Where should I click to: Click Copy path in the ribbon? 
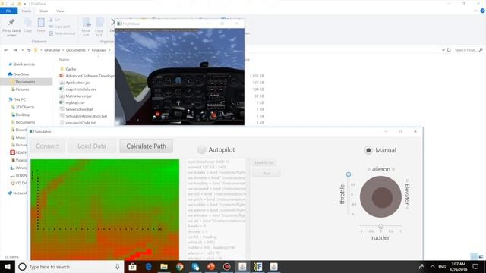(x=60, y=27)
